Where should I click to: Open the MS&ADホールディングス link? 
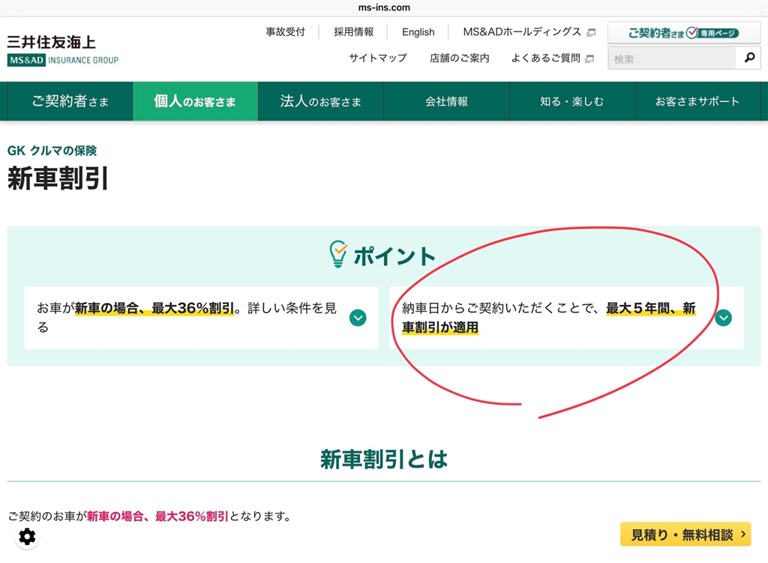[x=522, y=31]
